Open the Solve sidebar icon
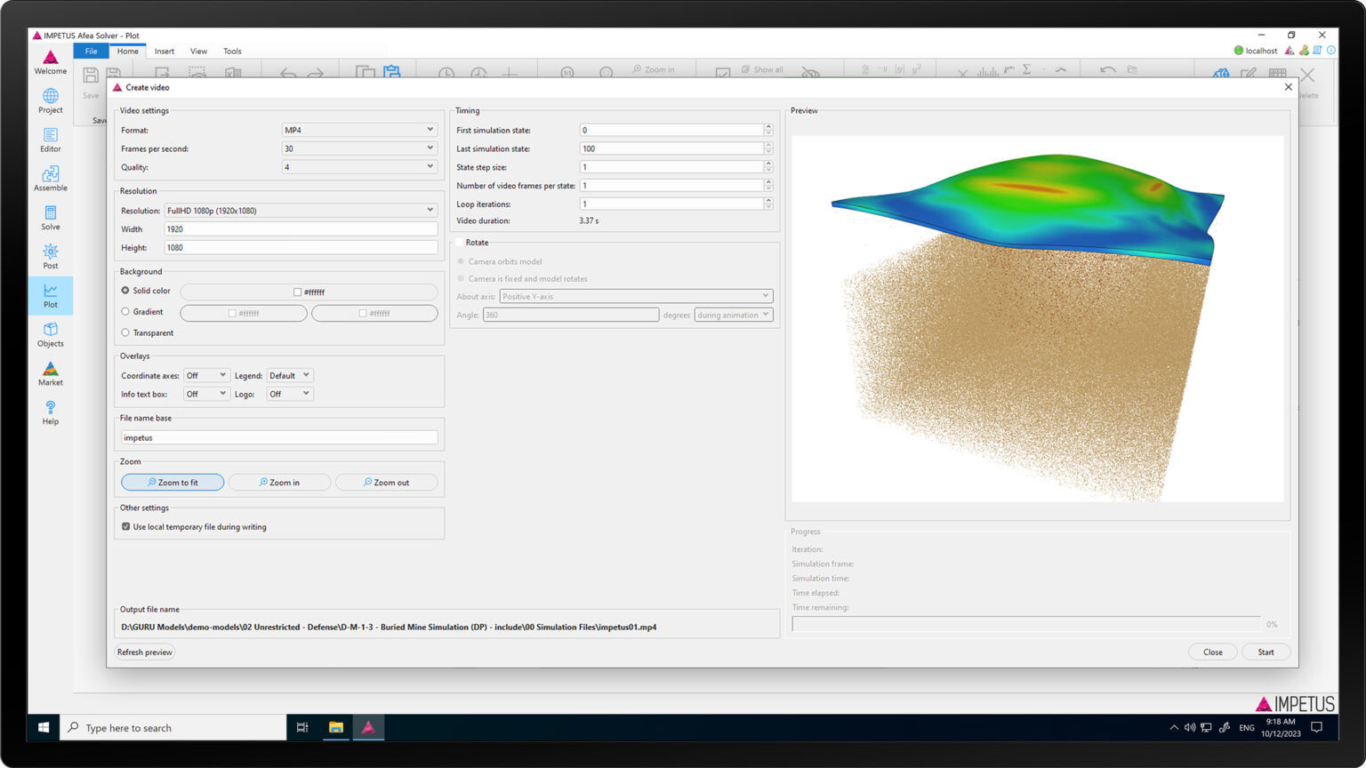Image resolution: width=1366 pixels, height=768 pixels. pos(50,218)
